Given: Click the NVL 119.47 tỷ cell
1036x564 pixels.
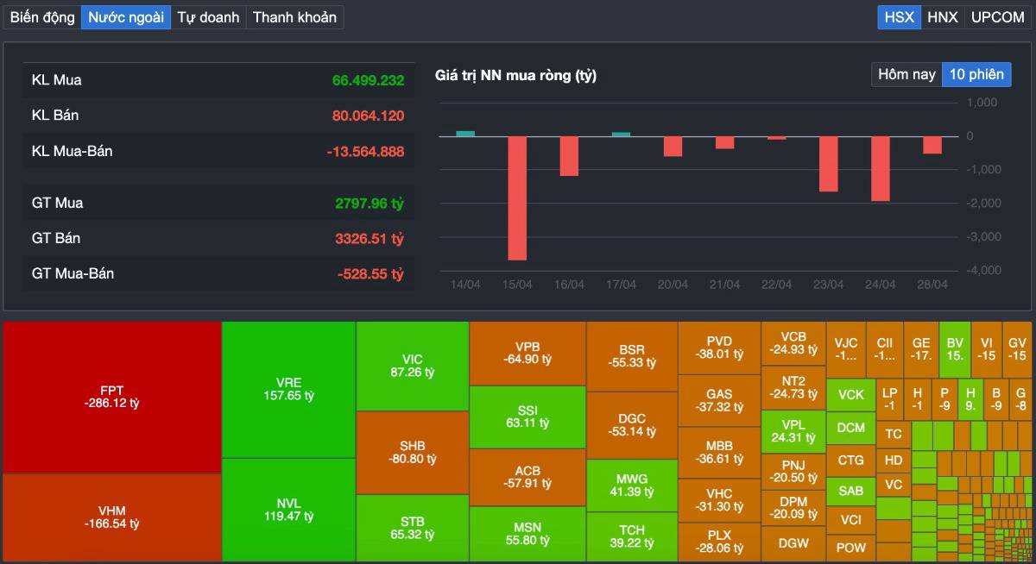Looking at the screenshot, I should tap(288, 510).
